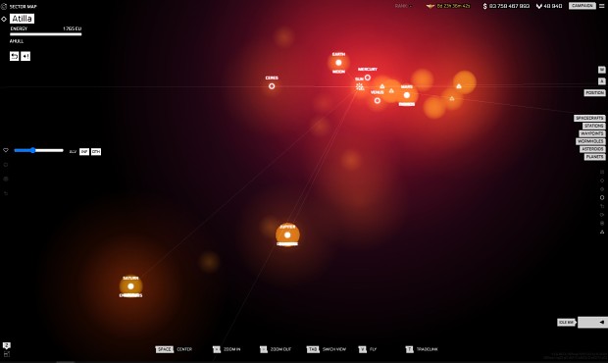Screen dimensions: 608x363
Task: Click the diamond gem icon left of slider
Action: (x=6, y=150)
